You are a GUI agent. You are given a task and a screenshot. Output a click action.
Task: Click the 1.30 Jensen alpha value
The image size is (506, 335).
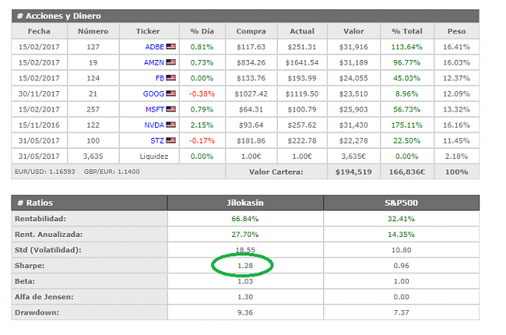[x=245, y=297]
